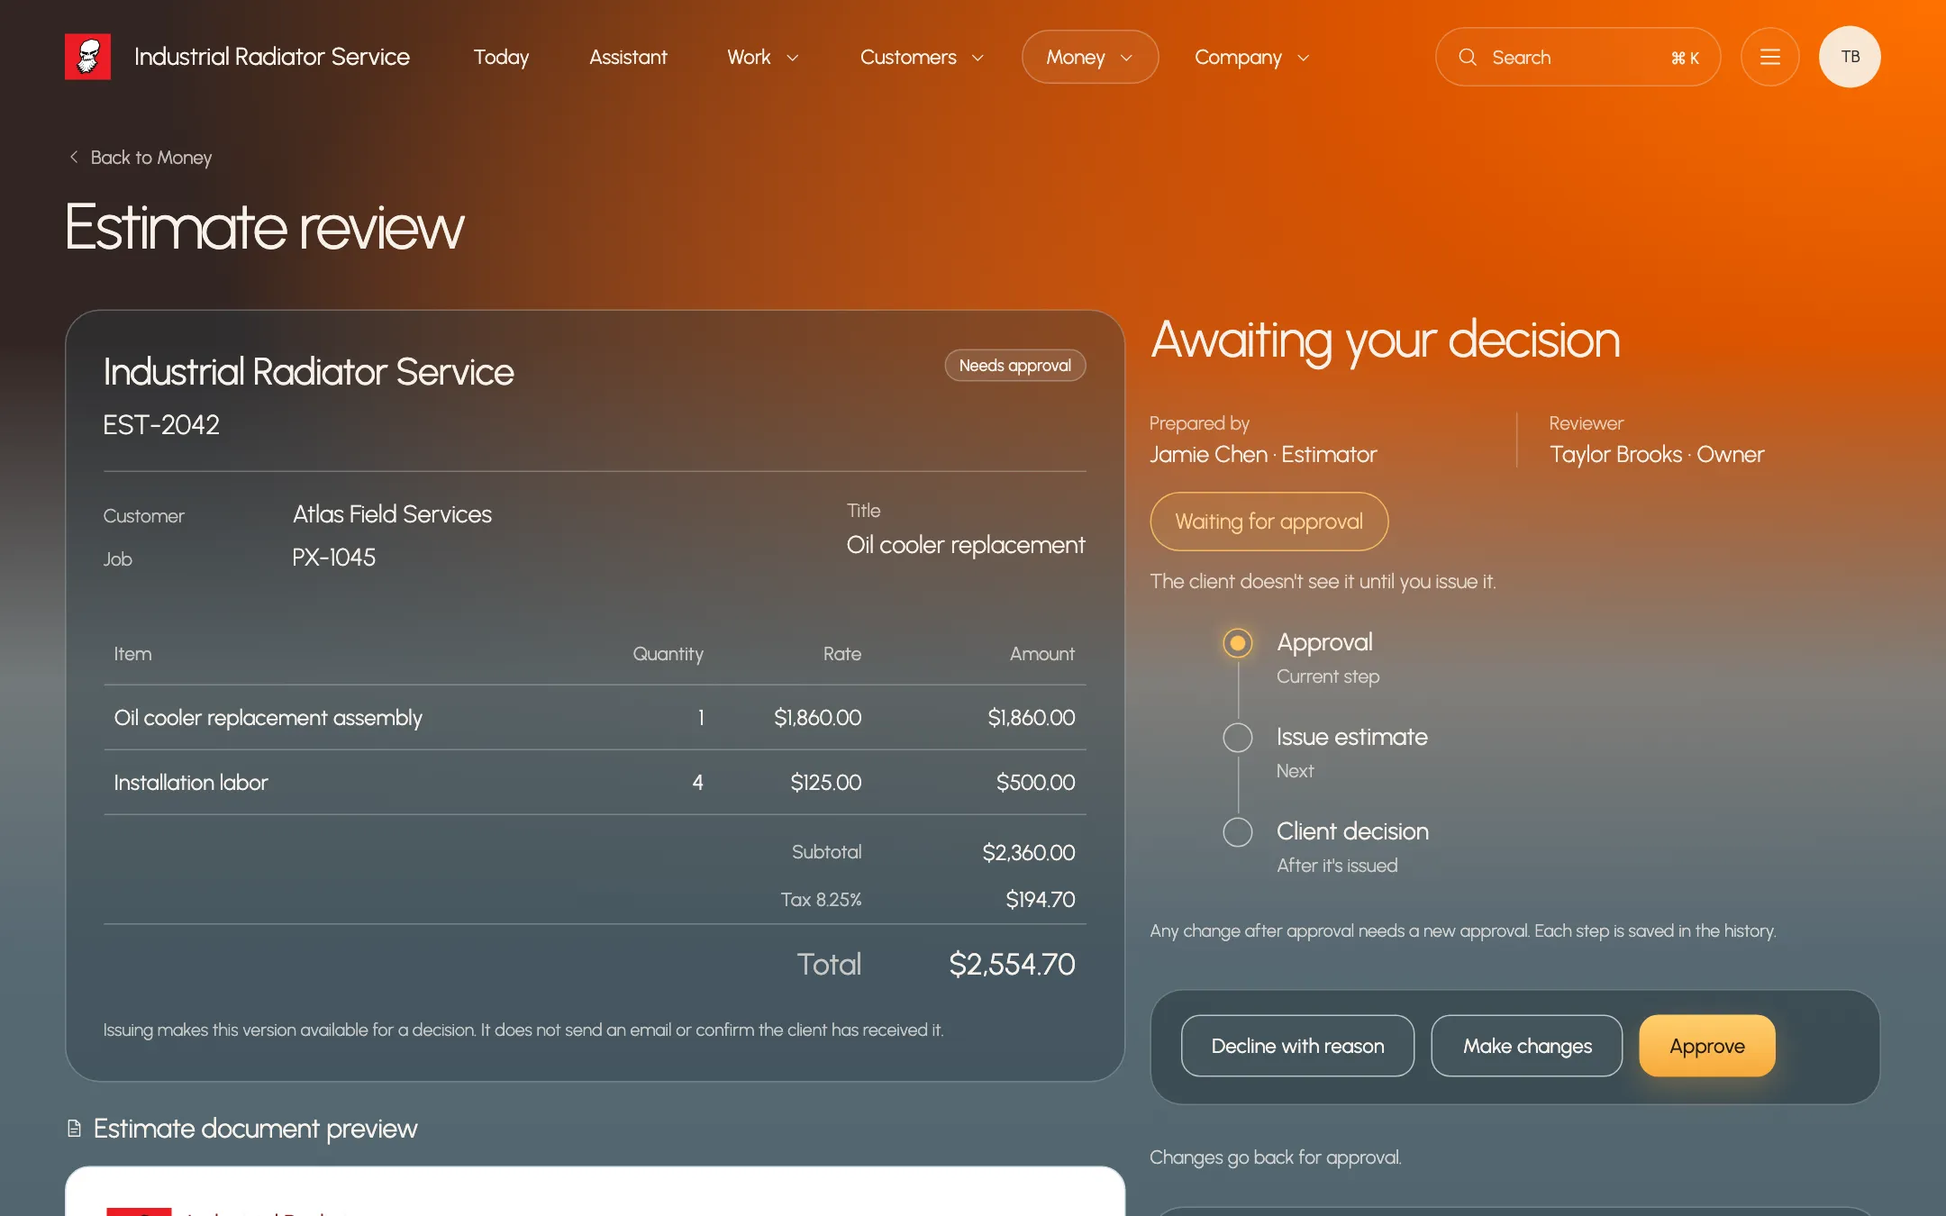Go to the Today tab
This screenshot has width=1946, height=1216.
pos(501,57)
